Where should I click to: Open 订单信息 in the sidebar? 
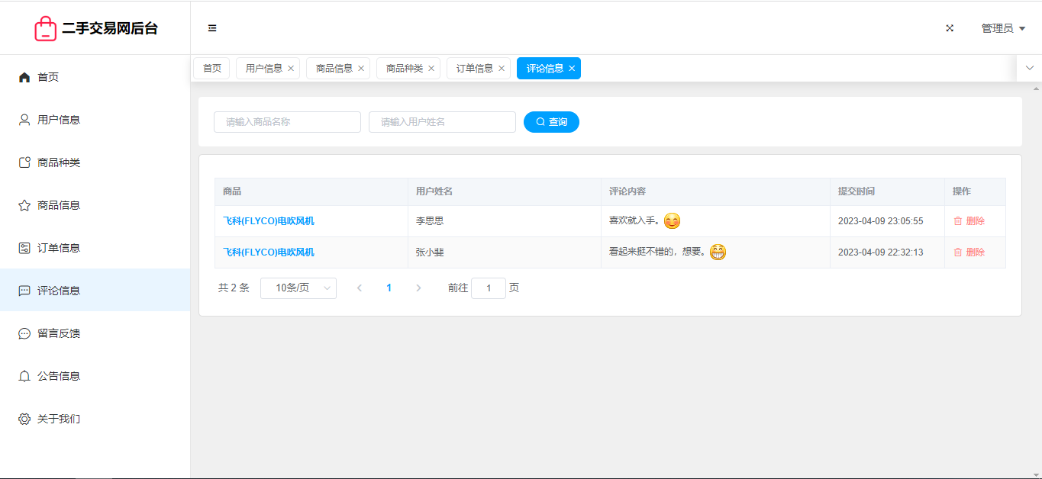(58, 248)
